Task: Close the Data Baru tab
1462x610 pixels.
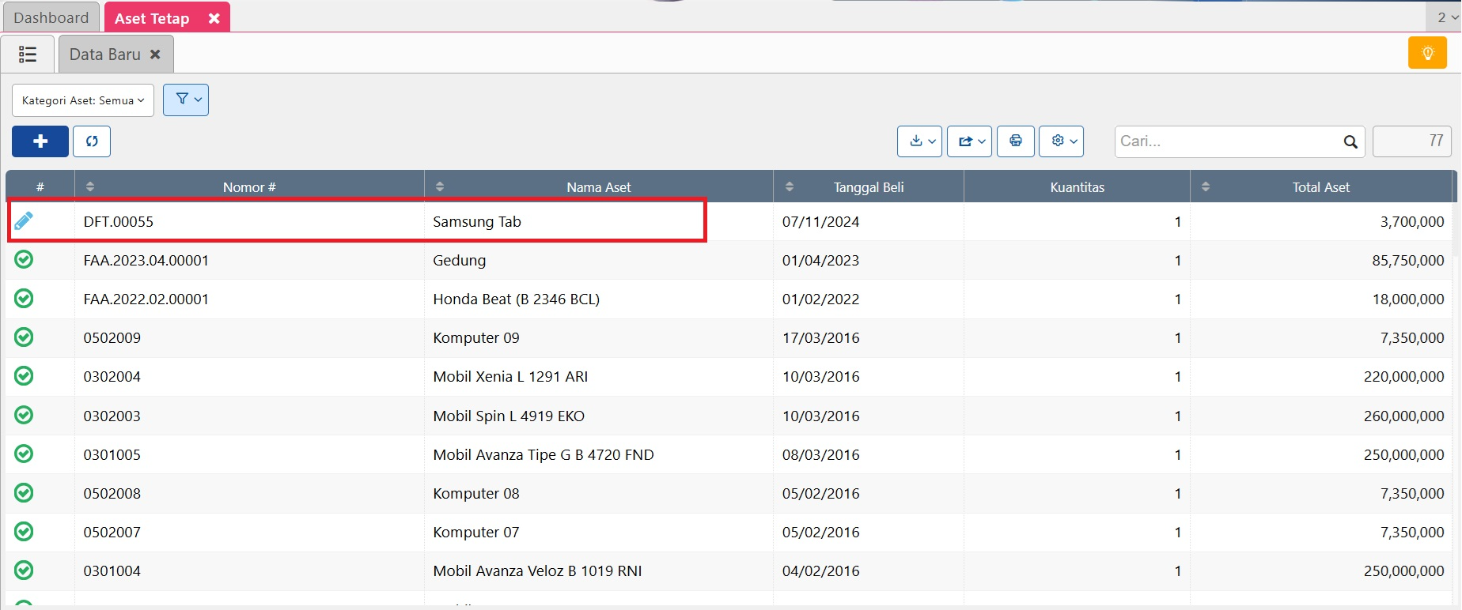Action: [x=155, y=55]
